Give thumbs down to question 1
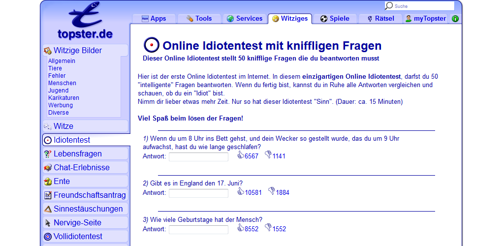 pos(268,155)
